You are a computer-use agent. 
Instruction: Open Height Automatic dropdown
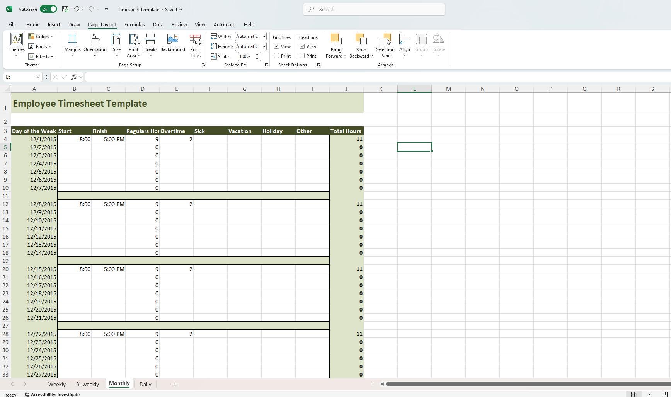coord(264,46)
